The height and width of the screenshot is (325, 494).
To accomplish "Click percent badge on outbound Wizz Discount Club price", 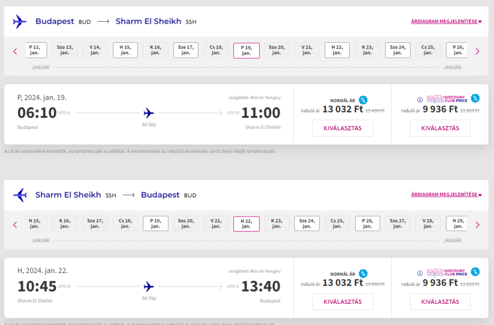I will coord(475,98).
